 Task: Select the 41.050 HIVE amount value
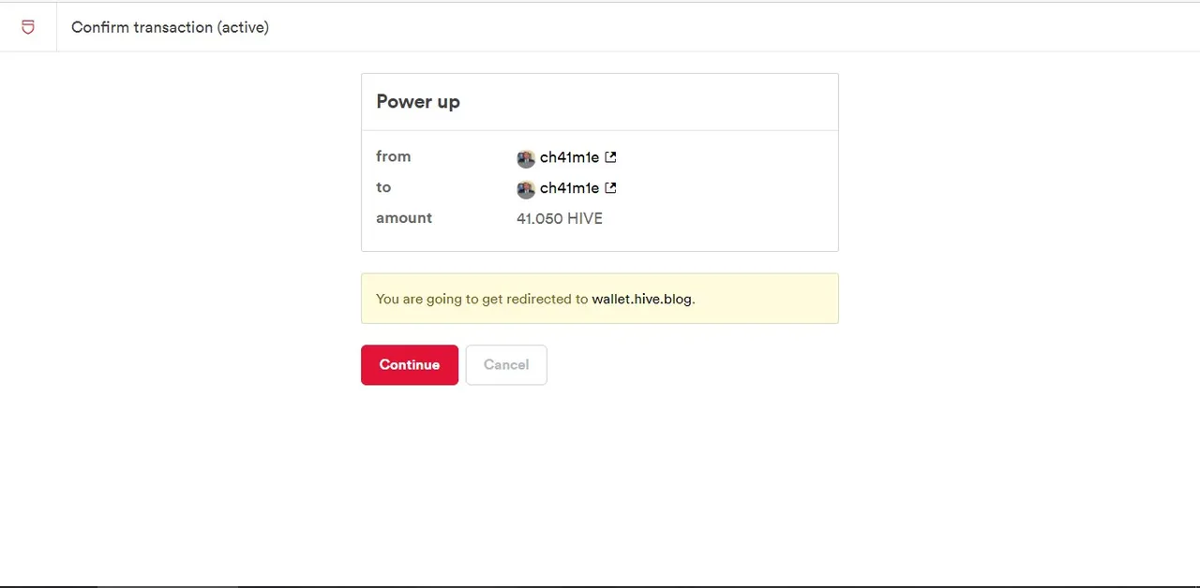pos(560,218)
